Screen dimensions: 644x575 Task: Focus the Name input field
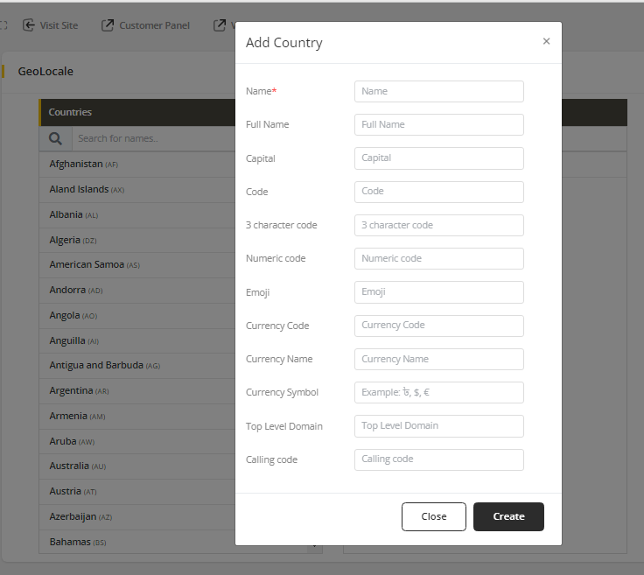point(438,91)
